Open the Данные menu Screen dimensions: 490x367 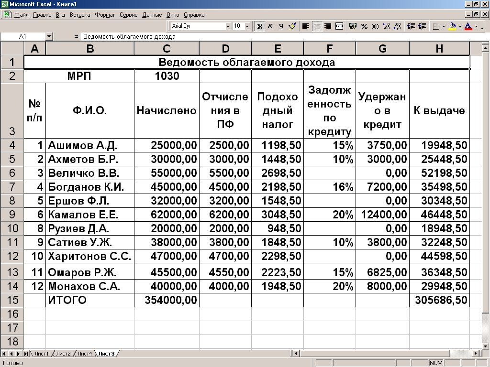click(x=152, y=15)
